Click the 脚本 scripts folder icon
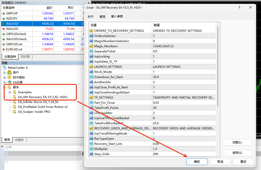 (x=9, y=87)
